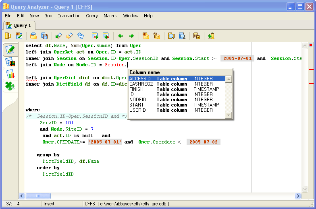Click the exit door icon in toolbar

click(x=211, y=36)
